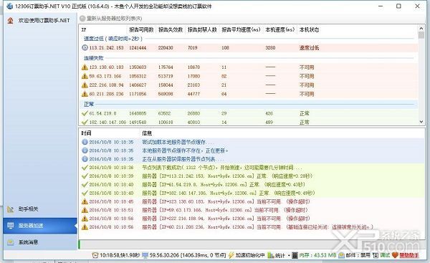
Task: Click the mail icon beside 邮件：禁用
Action: (x=341, y=255)
